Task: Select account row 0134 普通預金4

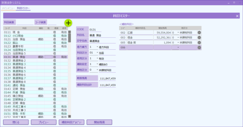Action: (35, 68)
